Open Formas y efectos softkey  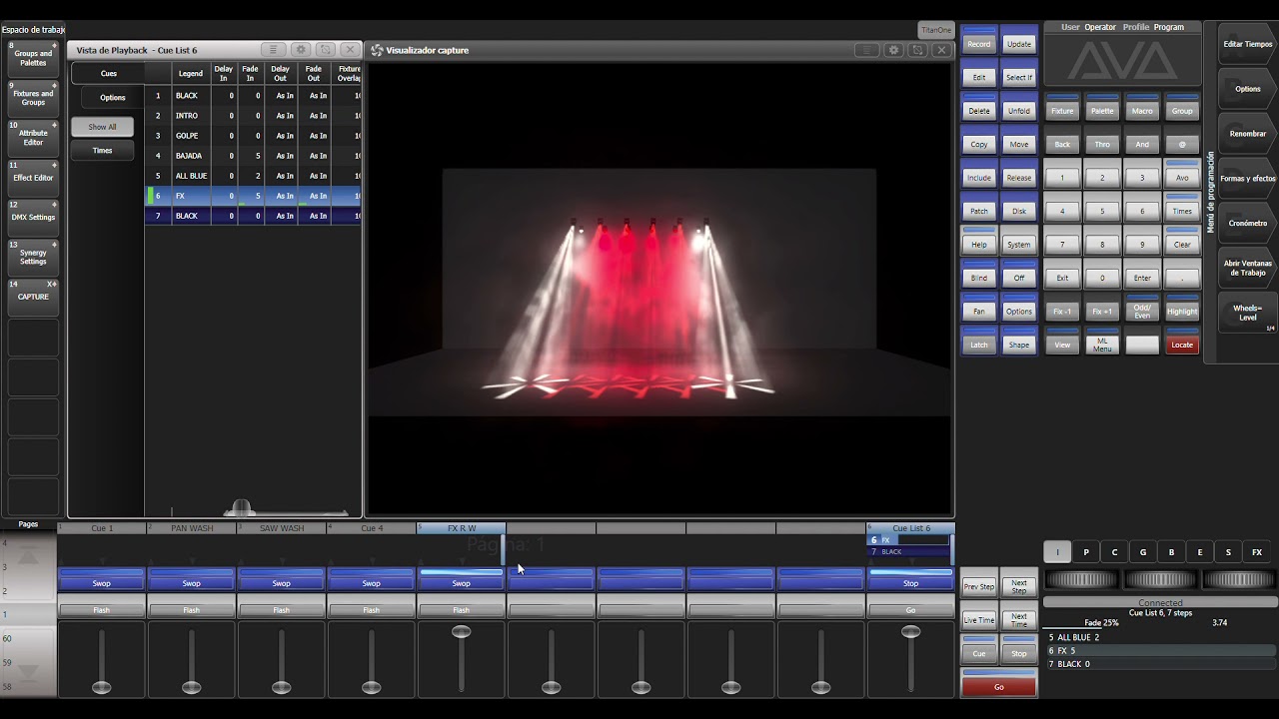point(1247,179)
